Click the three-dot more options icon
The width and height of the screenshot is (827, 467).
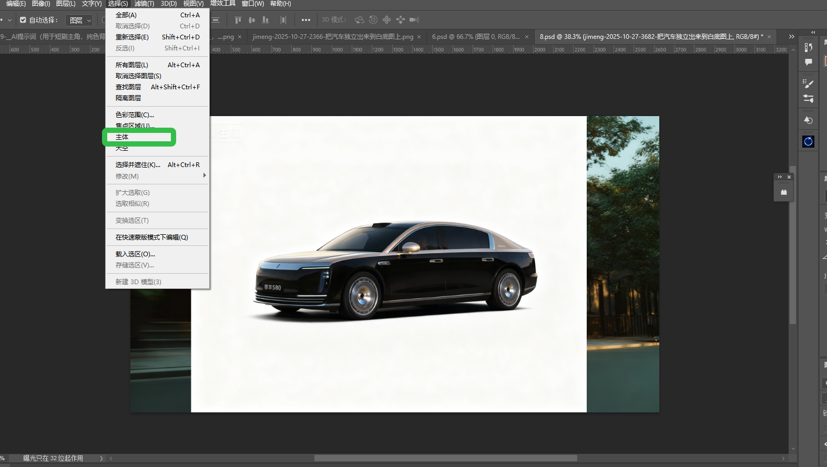(305, 20)
